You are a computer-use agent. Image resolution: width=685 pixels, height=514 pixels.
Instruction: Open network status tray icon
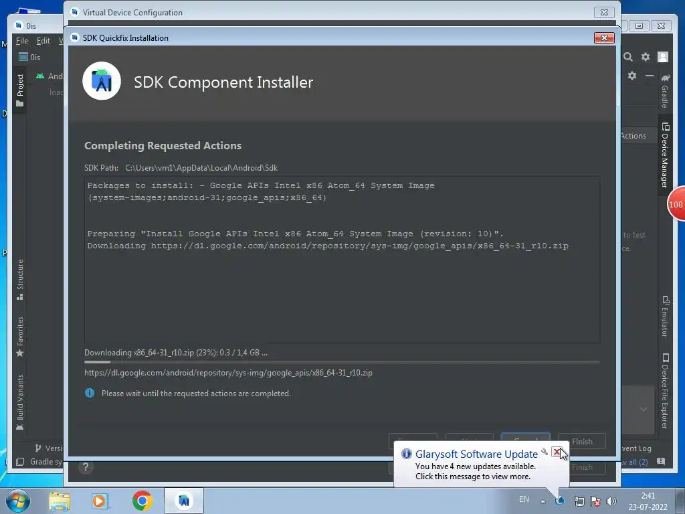(x=579, y=501)
